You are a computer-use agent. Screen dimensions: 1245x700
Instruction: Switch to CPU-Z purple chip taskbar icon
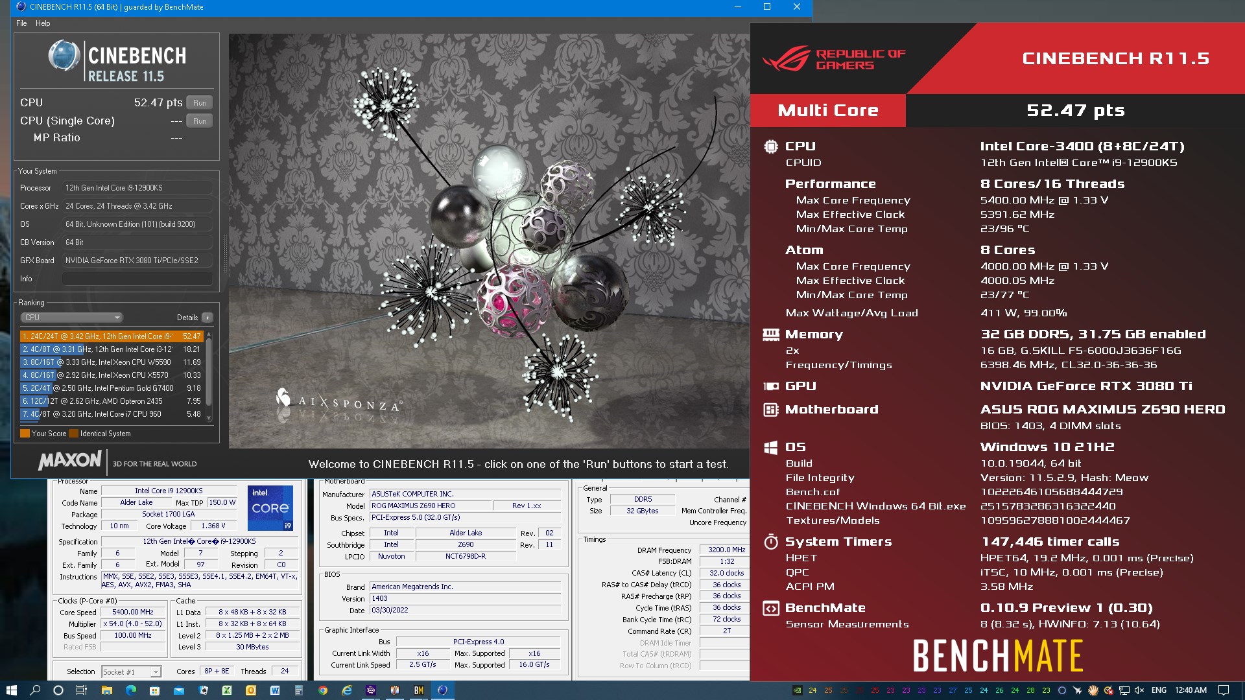tap(371, 690)
